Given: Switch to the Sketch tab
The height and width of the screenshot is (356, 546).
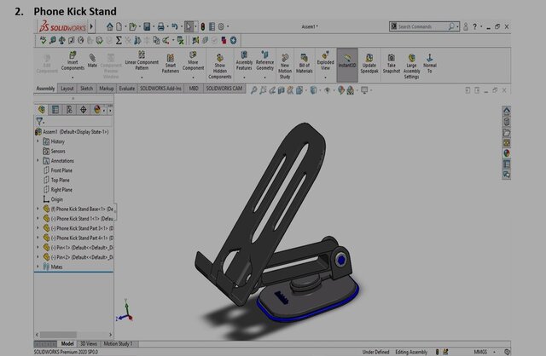Looking at the screenshot, I should pos(87,89).
